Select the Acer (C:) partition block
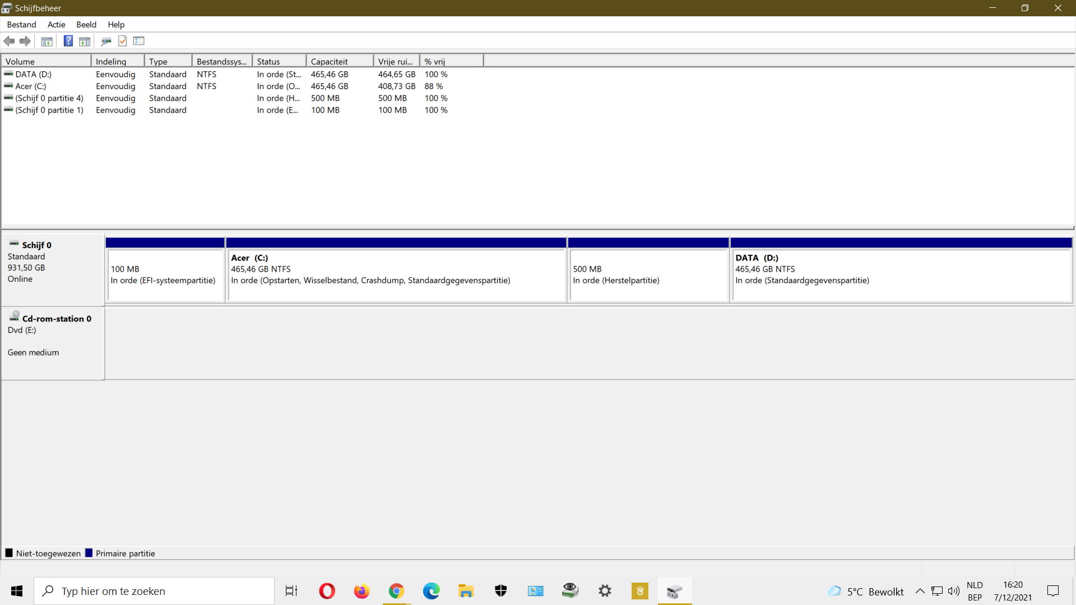 tap(396, 274)
